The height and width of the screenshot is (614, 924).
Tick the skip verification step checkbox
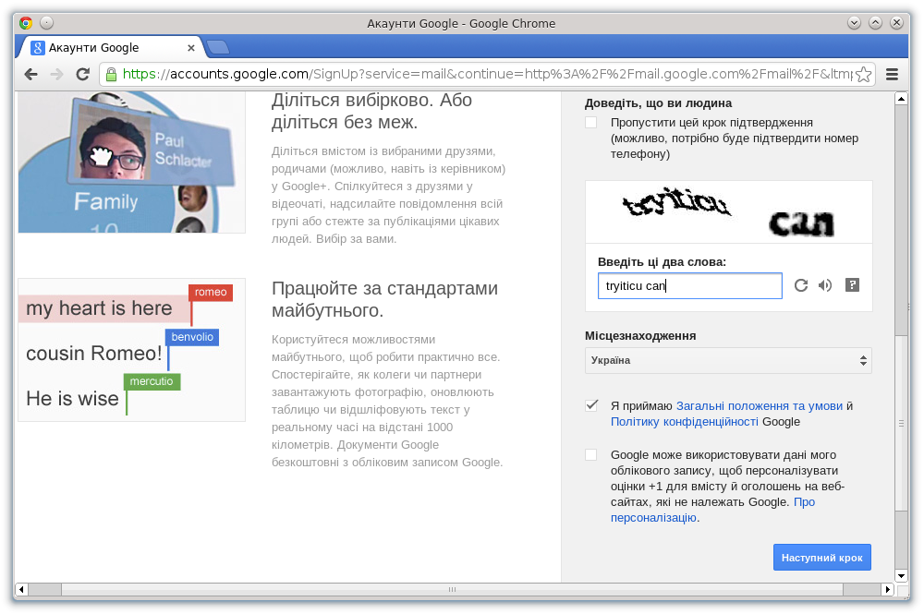(591, 123)
